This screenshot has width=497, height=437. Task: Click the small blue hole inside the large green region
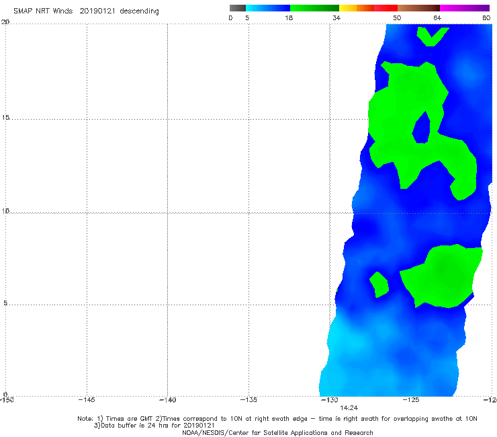pyautogui.click(x=422, y=128)
